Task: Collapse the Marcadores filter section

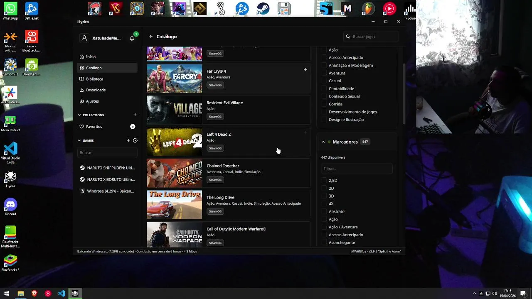Action: (x=323, y=142)
